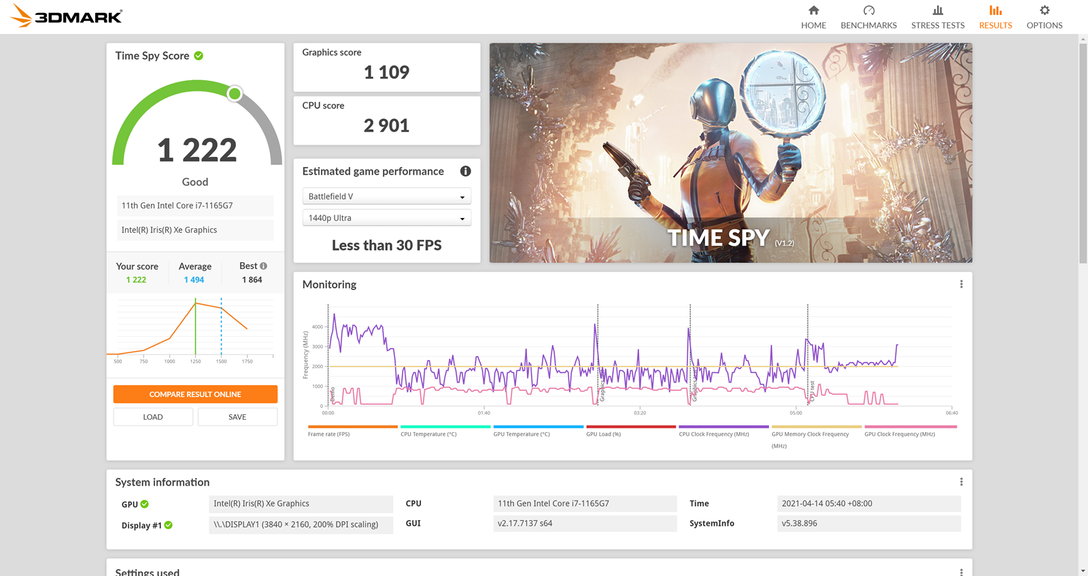Click the Estimated game performance info icon
This screenshot has height=576, width=1088.
(x=465, y=171)
